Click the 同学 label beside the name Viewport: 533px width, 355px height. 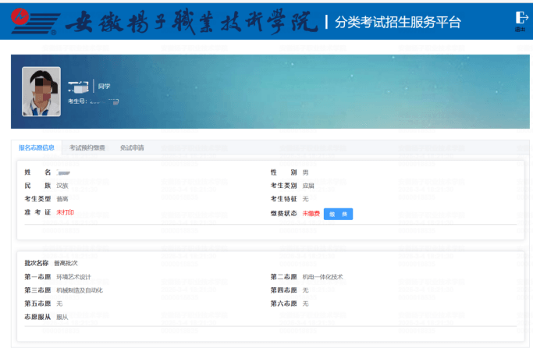tap(104, 86)
